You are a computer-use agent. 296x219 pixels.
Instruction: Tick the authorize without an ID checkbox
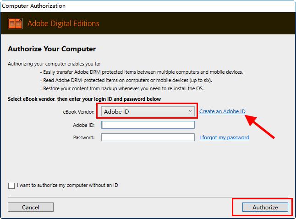[x=11, y=186]
